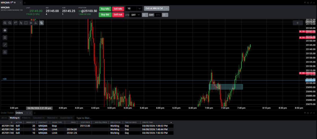Select GTC time in force
Viewport: 317px width, 139px height.
158,15
